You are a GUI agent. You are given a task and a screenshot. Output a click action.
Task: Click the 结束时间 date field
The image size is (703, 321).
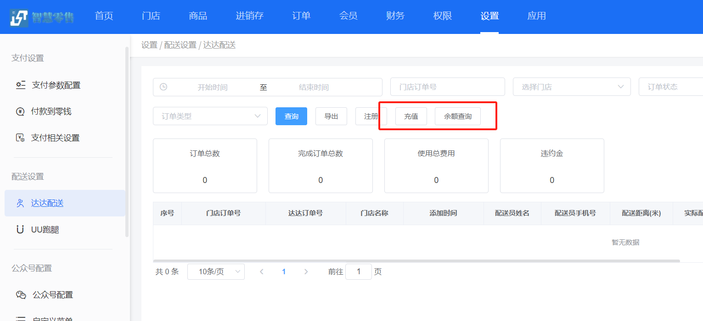(x=314, y=87)
